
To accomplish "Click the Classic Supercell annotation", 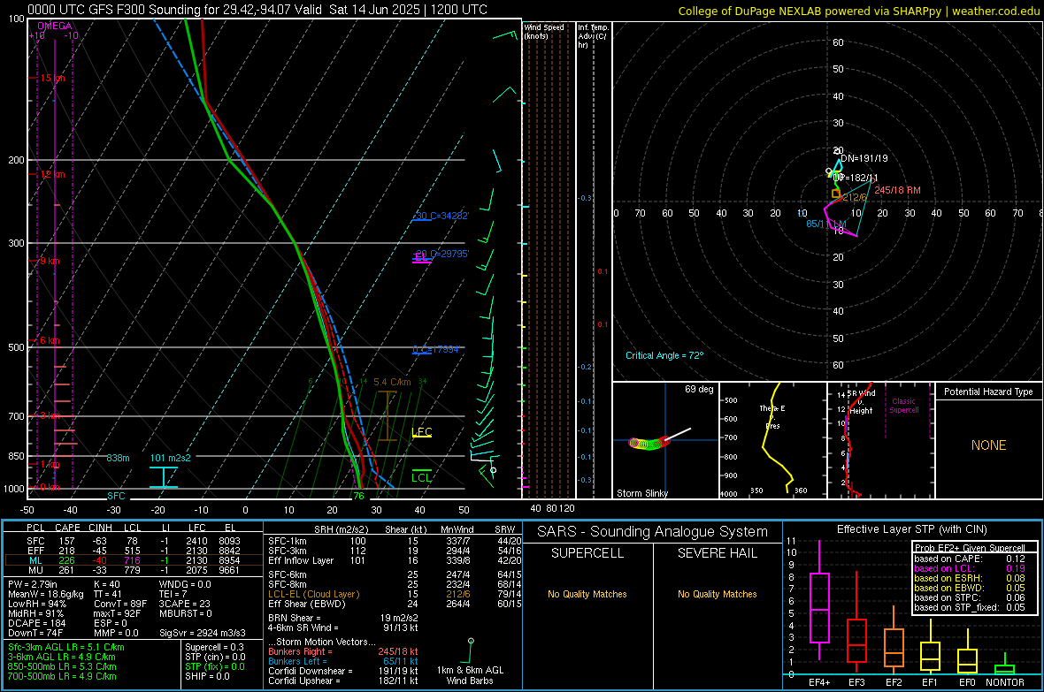I will click(x=903, y=406).
